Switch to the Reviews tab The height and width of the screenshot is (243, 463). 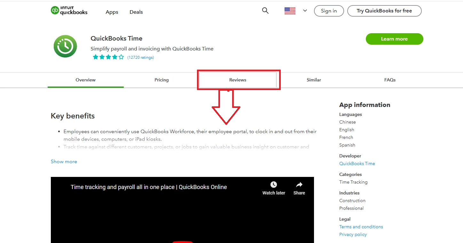point(238,80)
